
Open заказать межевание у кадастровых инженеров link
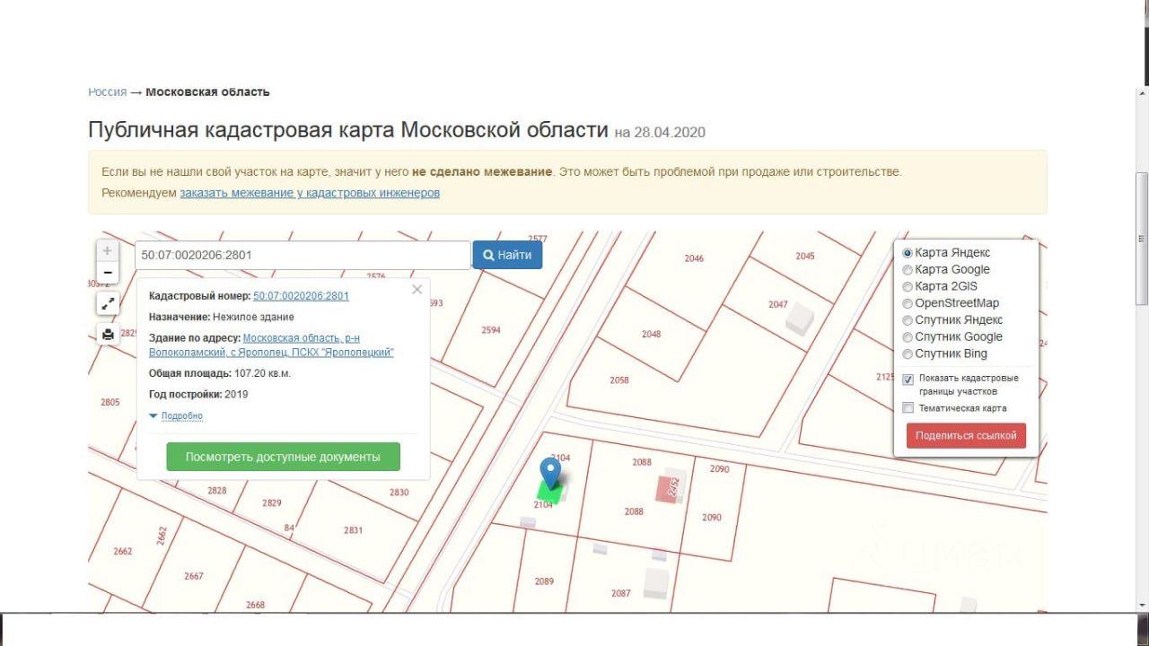click(x=310, y=193)
